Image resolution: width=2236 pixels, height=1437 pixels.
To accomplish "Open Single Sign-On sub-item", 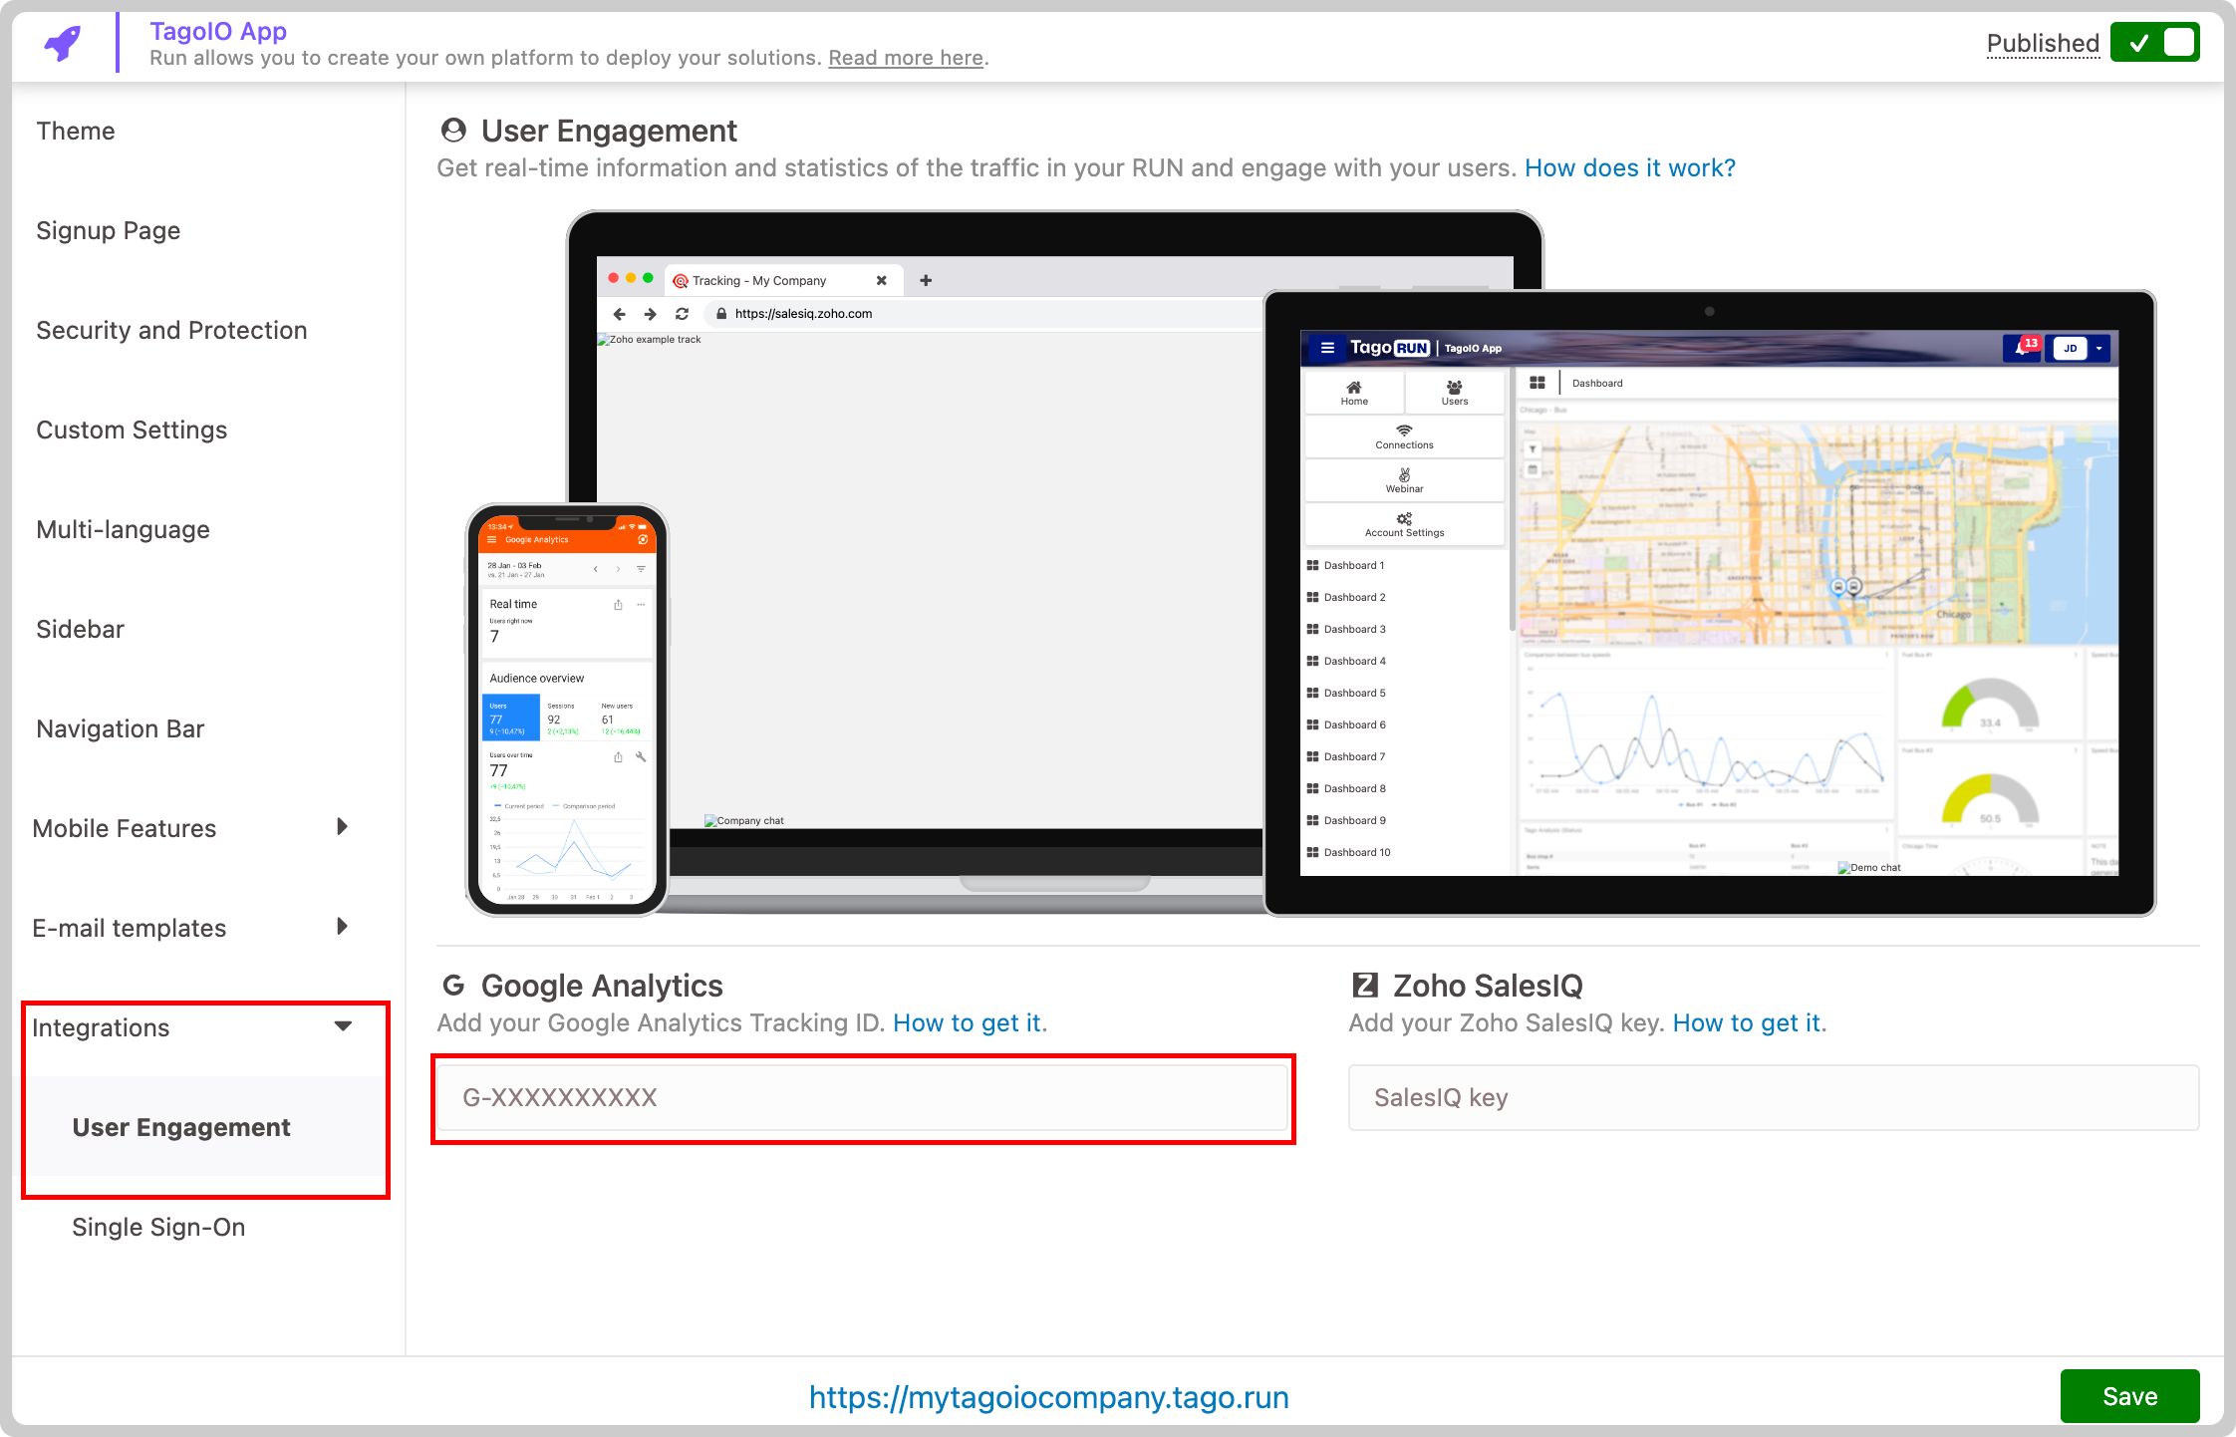I will click(158, 1227).
